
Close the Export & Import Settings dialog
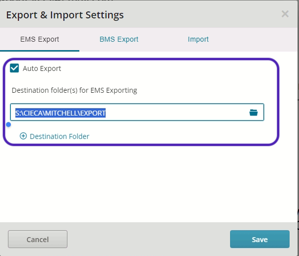point(285,14)
